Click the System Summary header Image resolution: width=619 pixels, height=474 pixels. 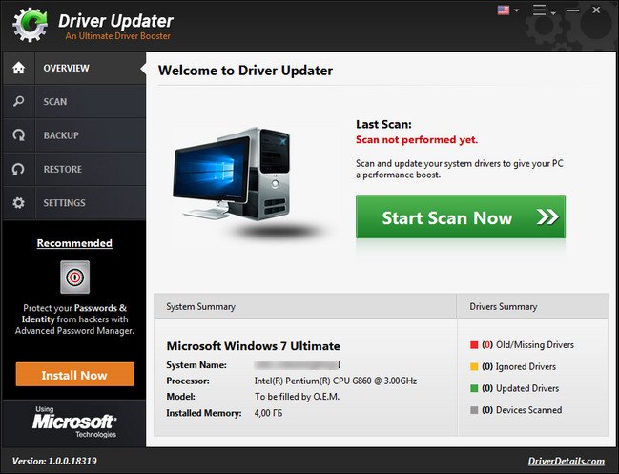tap(305, 306)
